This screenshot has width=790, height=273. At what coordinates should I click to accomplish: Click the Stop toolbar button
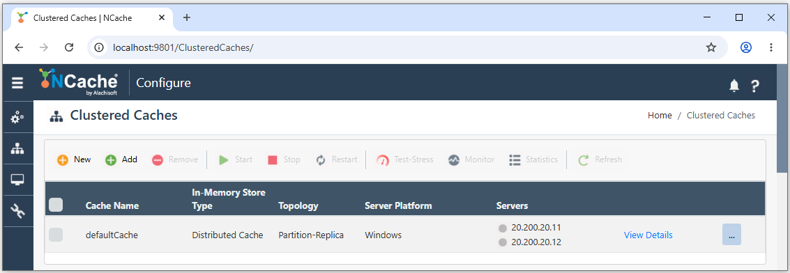click(284, 160)
